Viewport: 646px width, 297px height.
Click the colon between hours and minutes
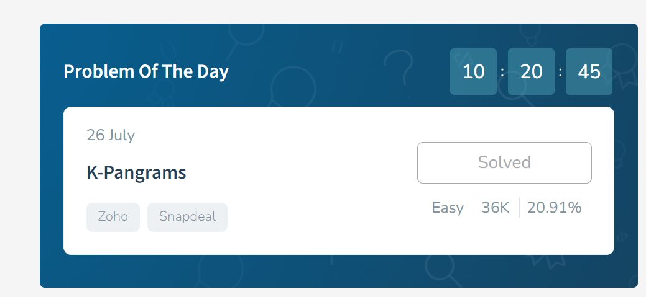click(x=502, y=73)
